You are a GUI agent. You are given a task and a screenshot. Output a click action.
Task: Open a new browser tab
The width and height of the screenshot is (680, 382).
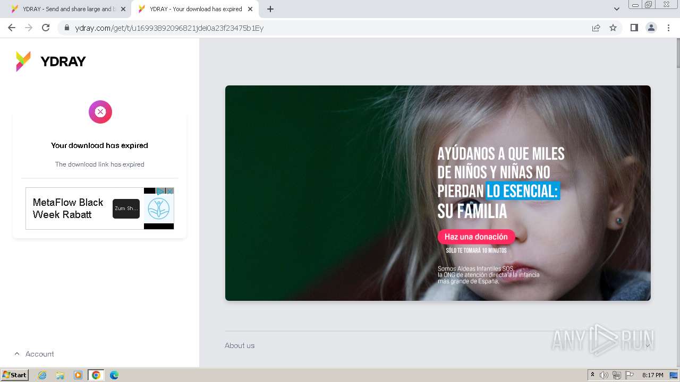click(270, 9)
